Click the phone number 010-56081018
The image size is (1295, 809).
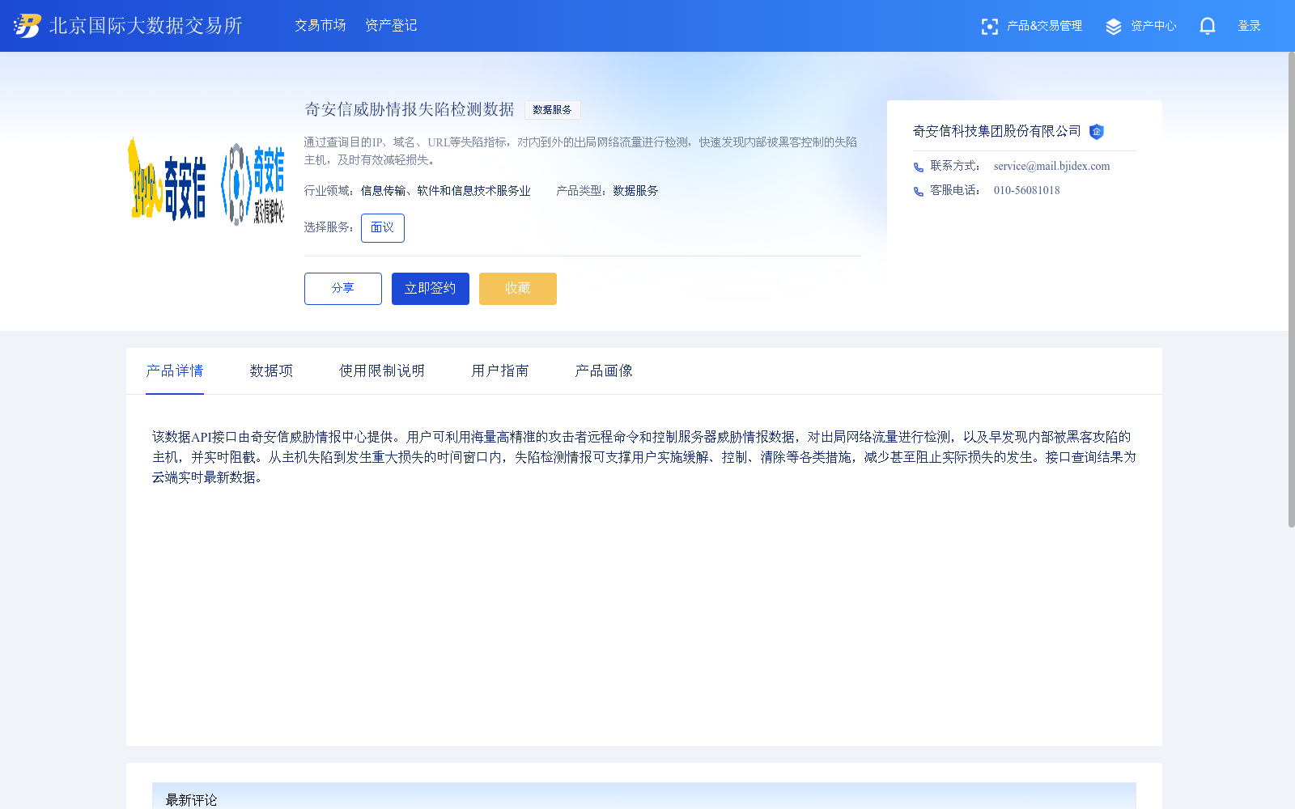(x=1027, y=191)
